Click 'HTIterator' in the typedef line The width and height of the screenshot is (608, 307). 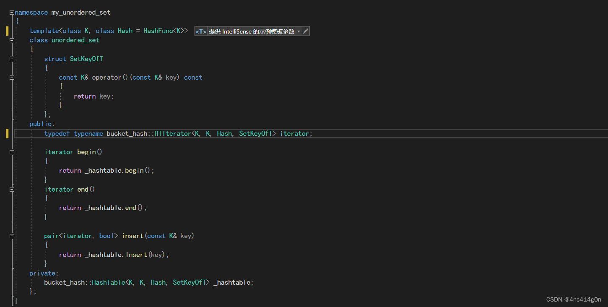[x=173, y=134]
